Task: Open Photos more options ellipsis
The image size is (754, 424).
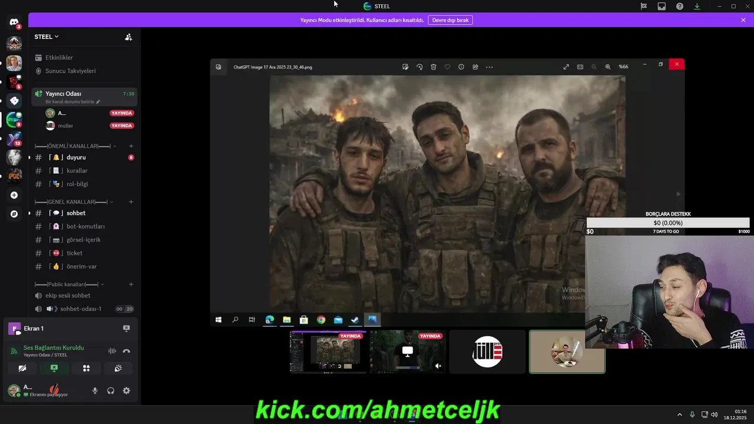Action: pyautogui.click(x=490, y=67)
